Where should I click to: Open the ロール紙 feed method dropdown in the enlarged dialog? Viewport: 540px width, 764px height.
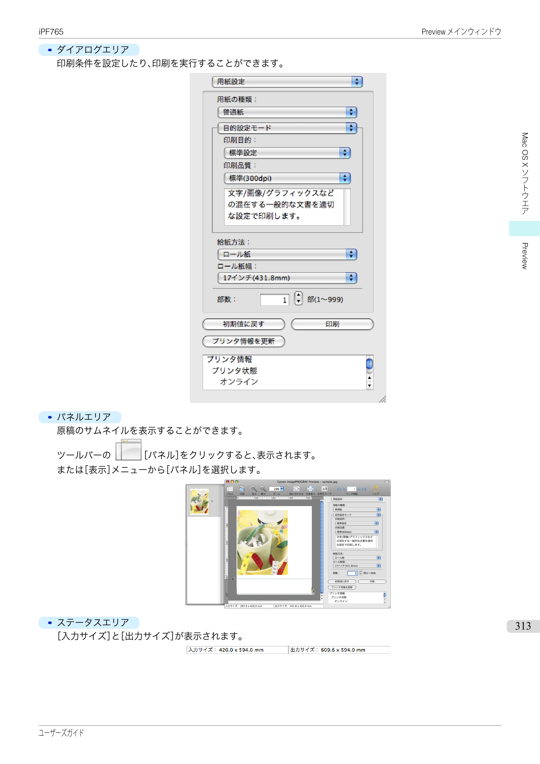coord(287,254)
